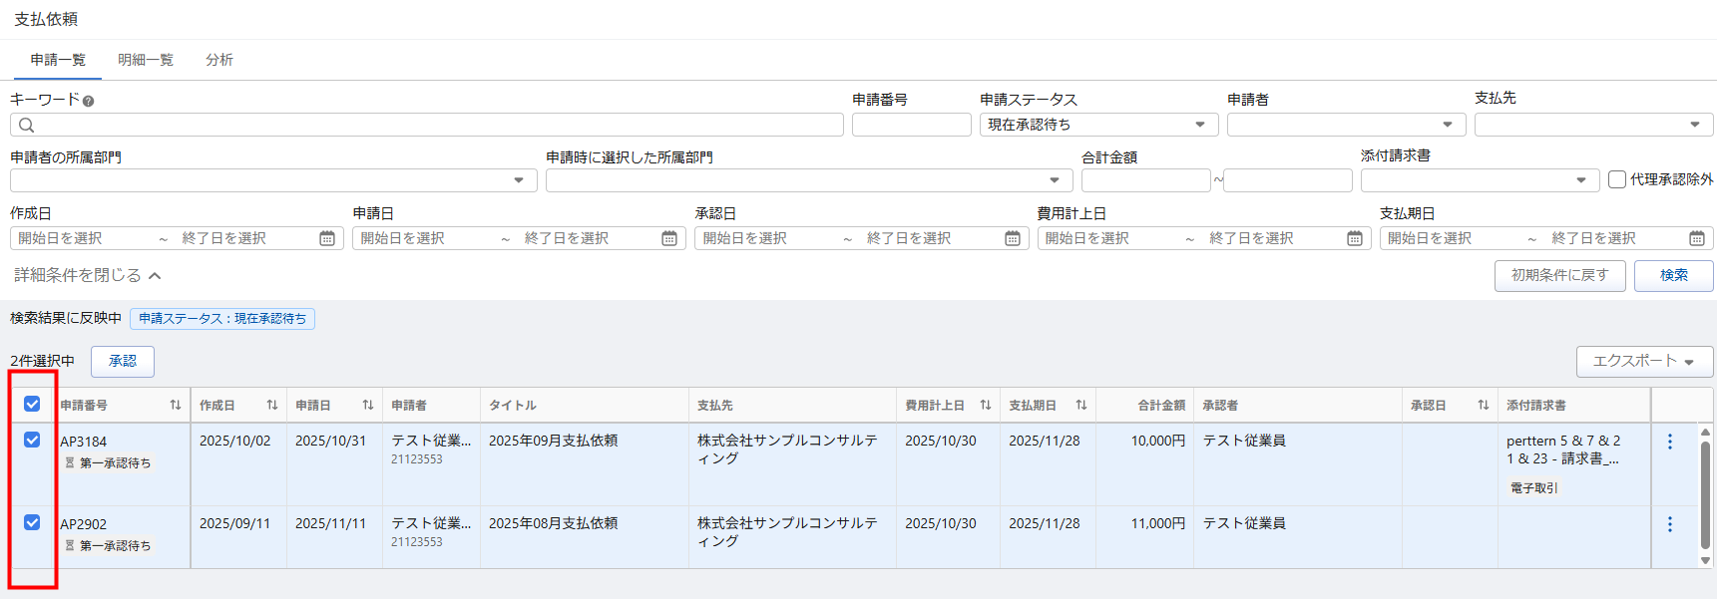This screenshot has width=1717, height=599.
Task: Open the three-dot menu for AP2902
Action: 1669,524
